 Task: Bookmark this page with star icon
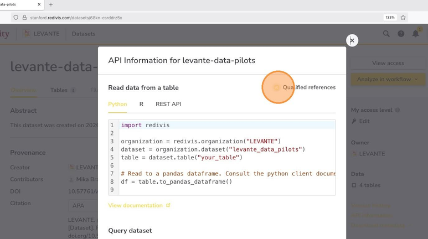[403, 17]
